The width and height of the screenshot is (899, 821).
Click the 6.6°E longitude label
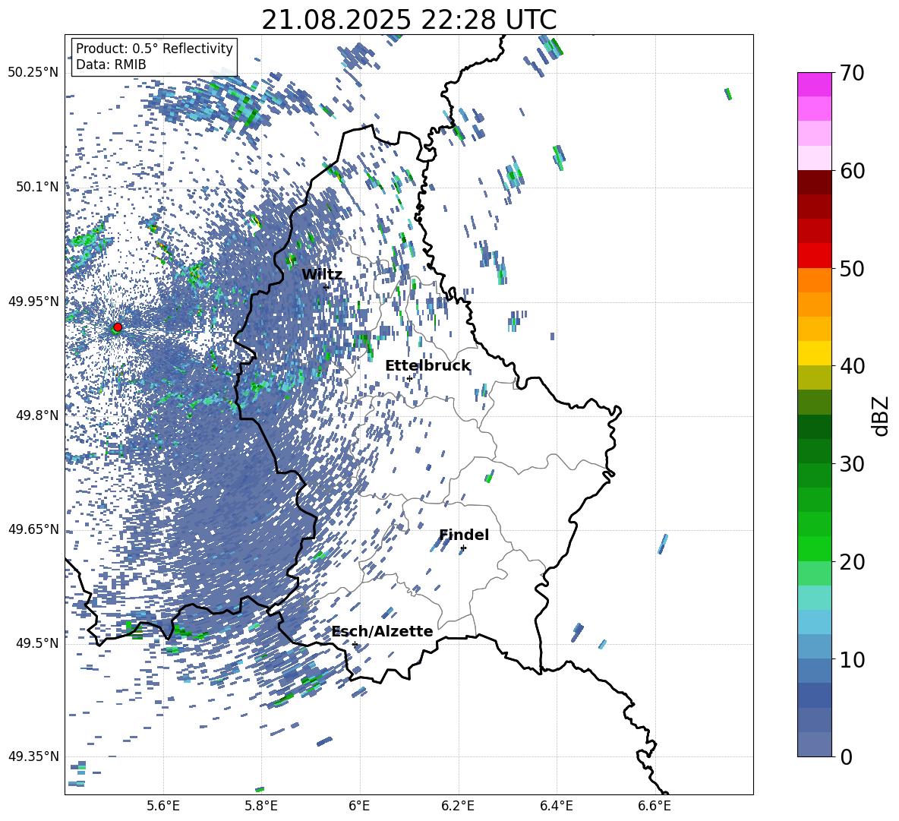point(655,806)
